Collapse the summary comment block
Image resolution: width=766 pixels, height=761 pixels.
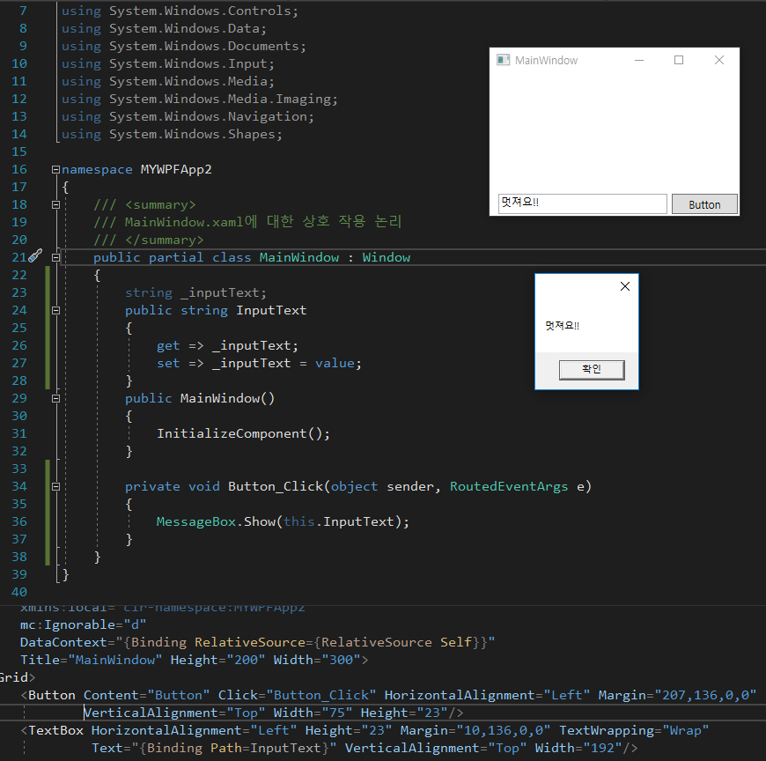(x=55, y=204)
